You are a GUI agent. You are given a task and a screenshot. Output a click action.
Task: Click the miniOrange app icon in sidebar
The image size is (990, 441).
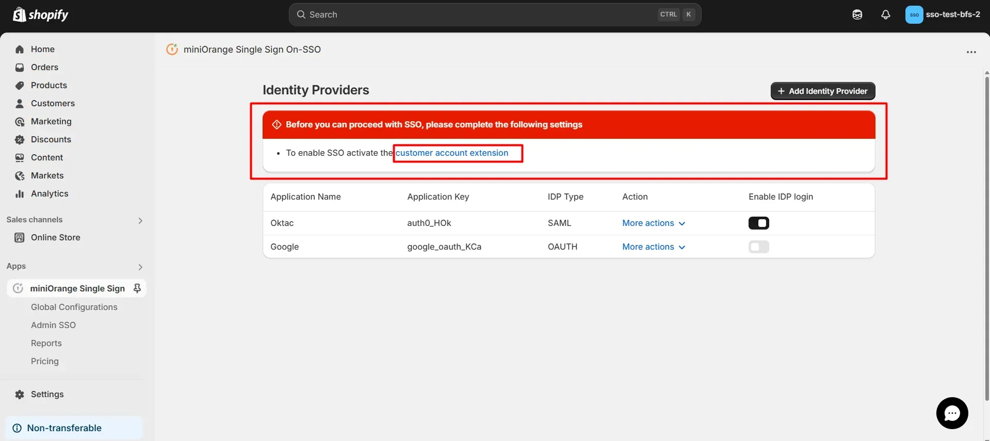click(18, 288)
